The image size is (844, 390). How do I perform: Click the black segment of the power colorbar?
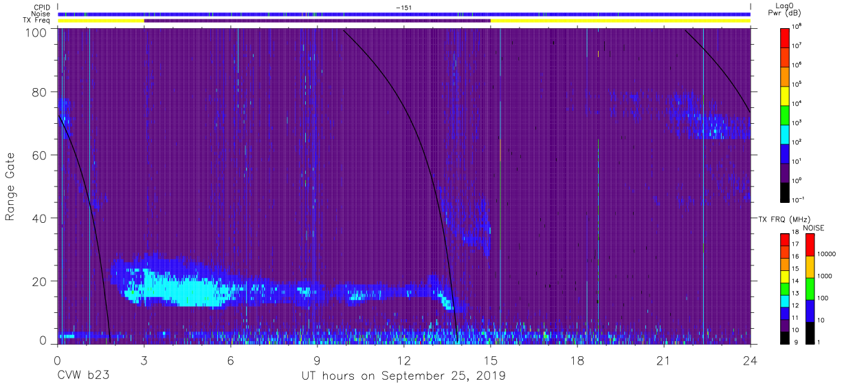click(786, 191)
